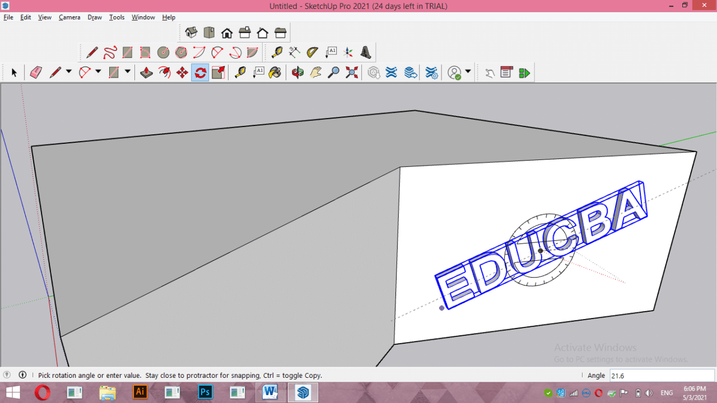Select the Zoom Extents tool
Image resolution: width=717 pixels, height=403 pixels.
pyautogui.click(x=351, y=72)
